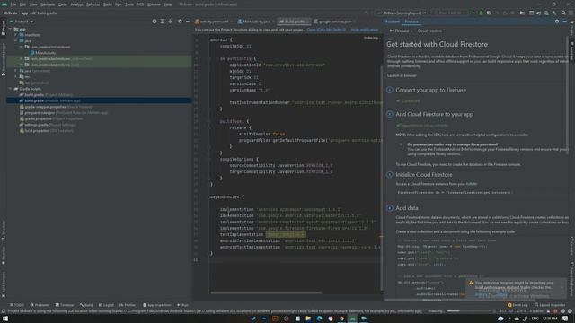Expand the java (generated) folder
575x323 pixels.
point(16,71)
